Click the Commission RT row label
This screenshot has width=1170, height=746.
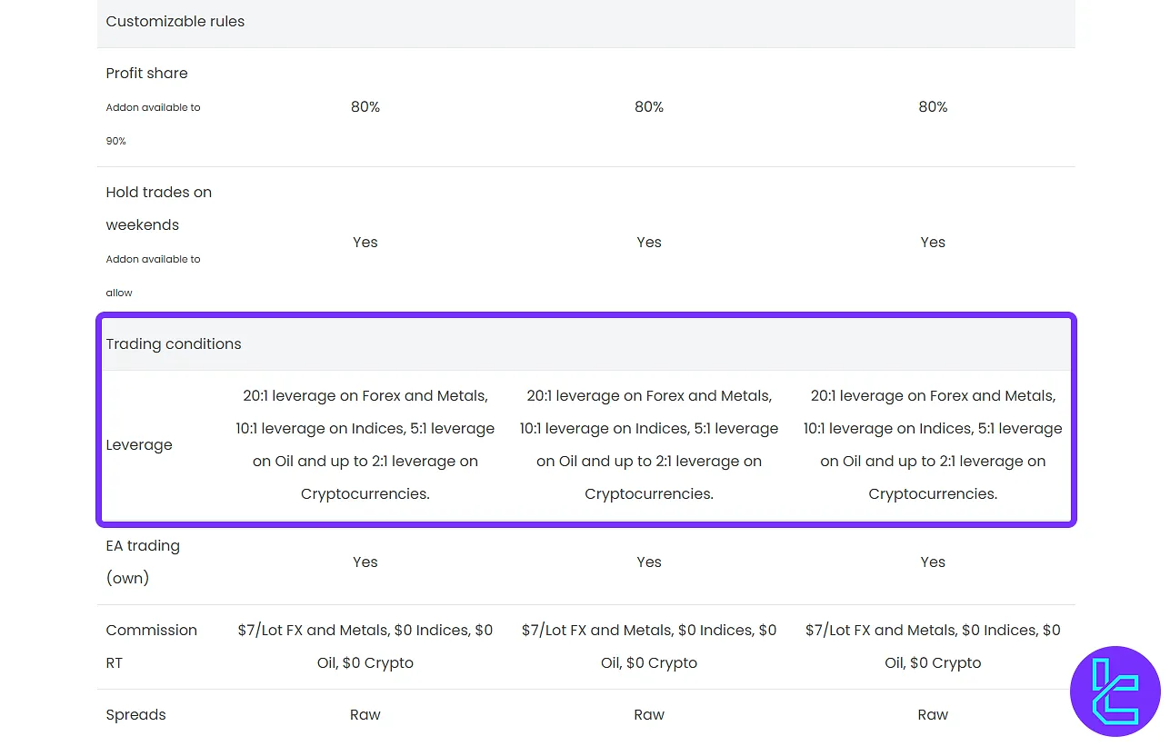click(151, 646)
